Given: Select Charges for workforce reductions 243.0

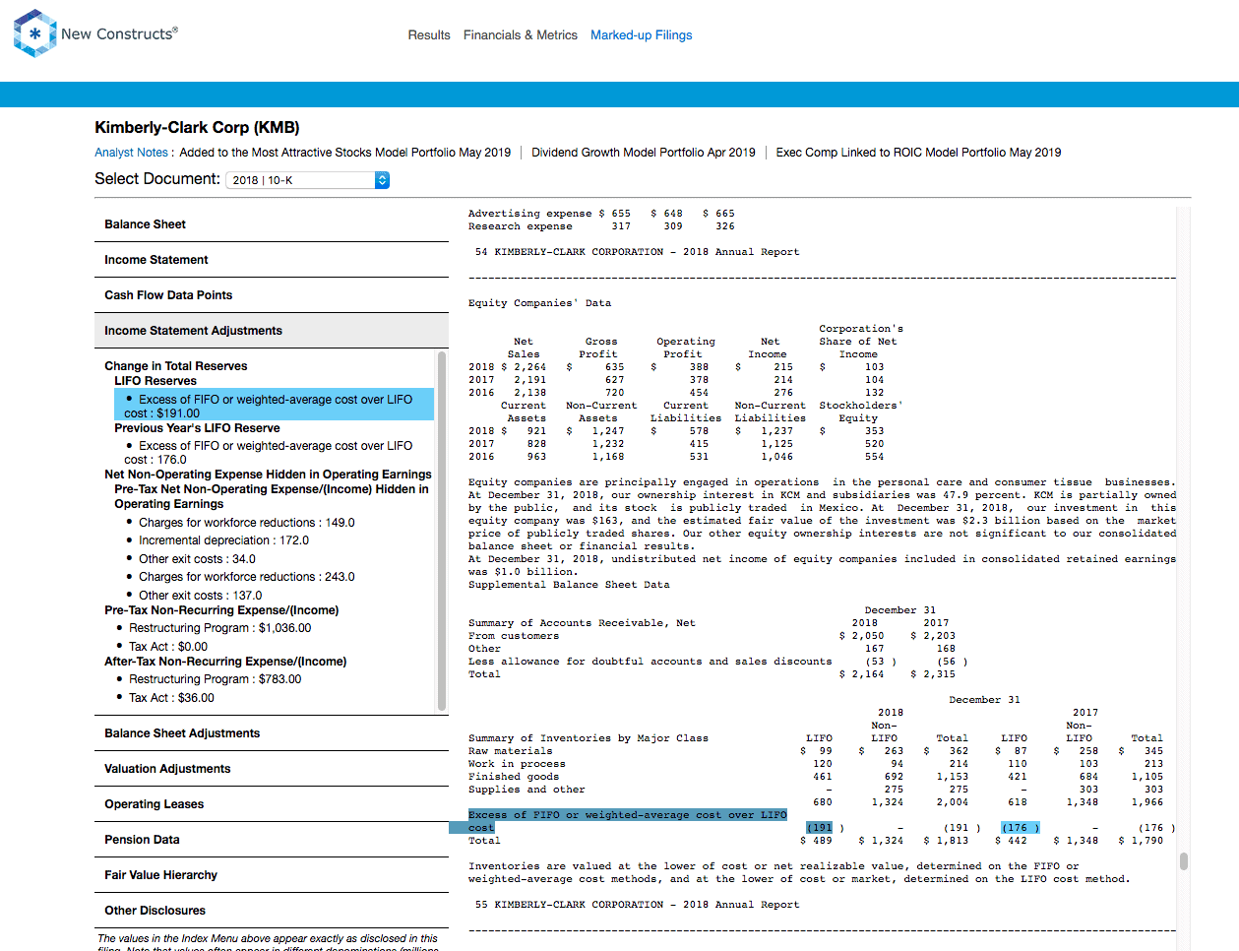Looking at the screenshot, I should (246, 577).
